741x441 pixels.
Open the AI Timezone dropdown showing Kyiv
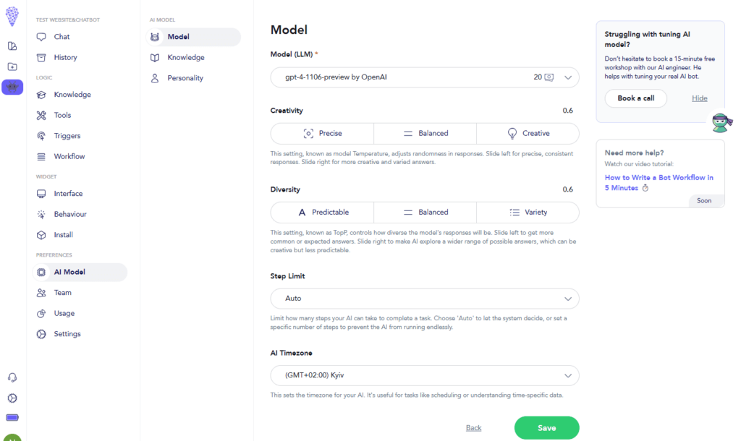(425, 375)
